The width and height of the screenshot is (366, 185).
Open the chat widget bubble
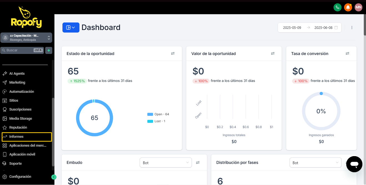(x=354, y=164)
